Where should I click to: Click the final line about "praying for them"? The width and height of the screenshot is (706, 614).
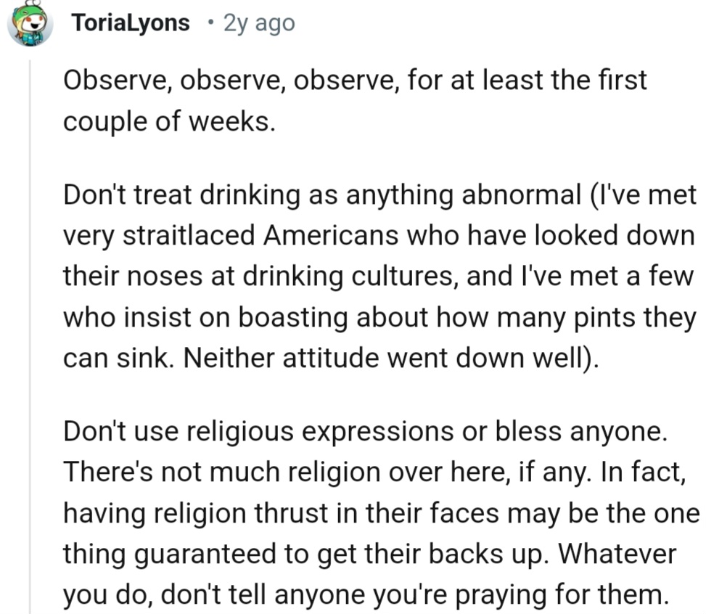click(x=364, y=594)
